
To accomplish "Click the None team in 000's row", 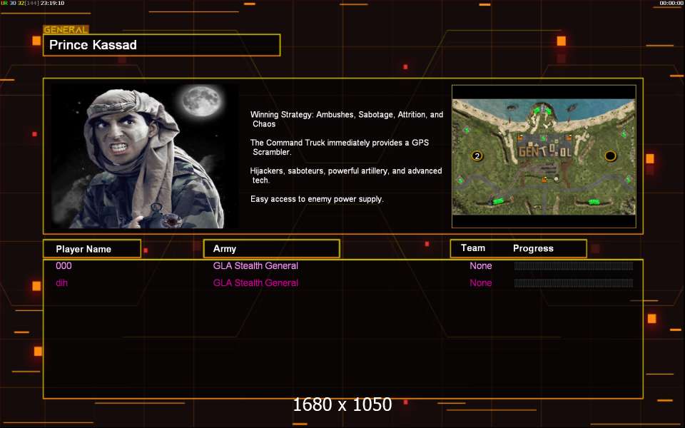I will [480, 265].
